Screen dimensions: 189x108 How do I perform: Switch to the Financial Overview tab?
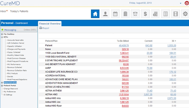pos(50,23)
